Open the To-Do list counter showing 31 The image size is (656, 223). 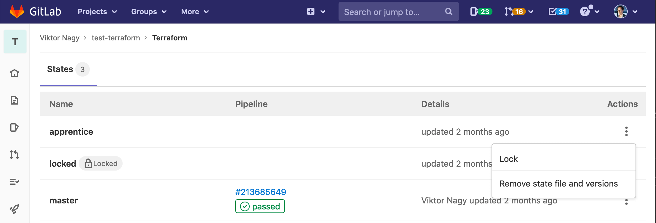point(558,11)
